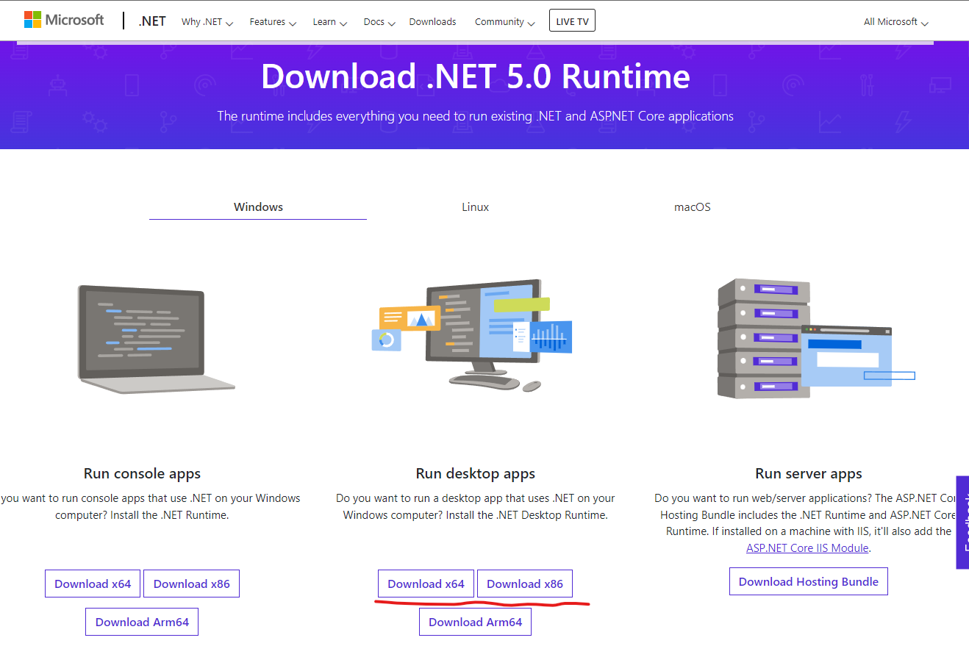Download Arm64 for desktop apps
Screen dimensions: 969x646
475,622
